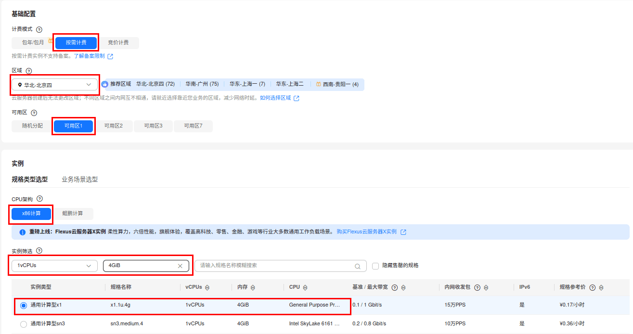Click help icon next to CPU架构

pos(40,199)
